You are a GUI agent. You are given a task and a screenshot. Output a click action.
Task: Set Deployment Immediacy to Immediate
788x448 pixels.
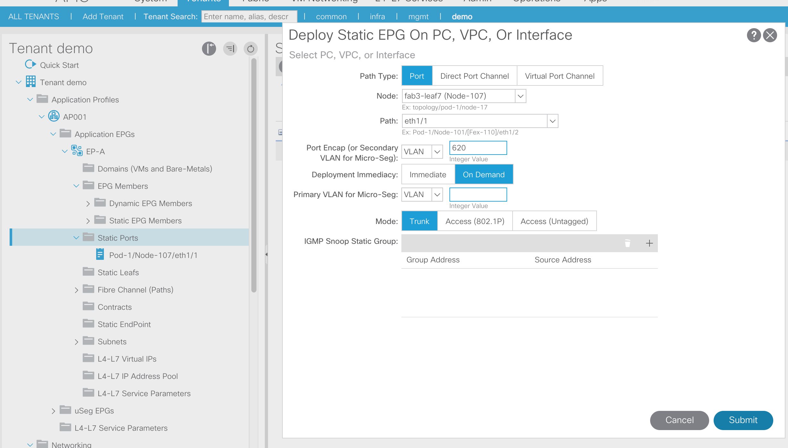[428, 174]
